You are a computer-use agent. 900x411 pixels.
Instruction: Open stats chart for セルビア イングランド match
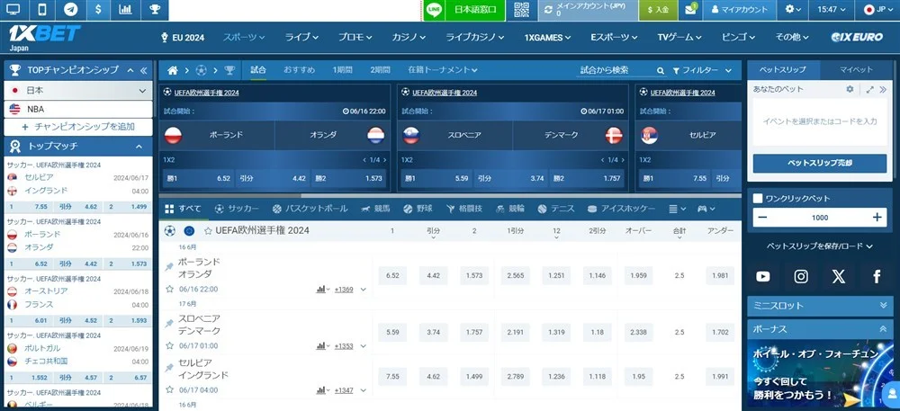coord(321,390)
